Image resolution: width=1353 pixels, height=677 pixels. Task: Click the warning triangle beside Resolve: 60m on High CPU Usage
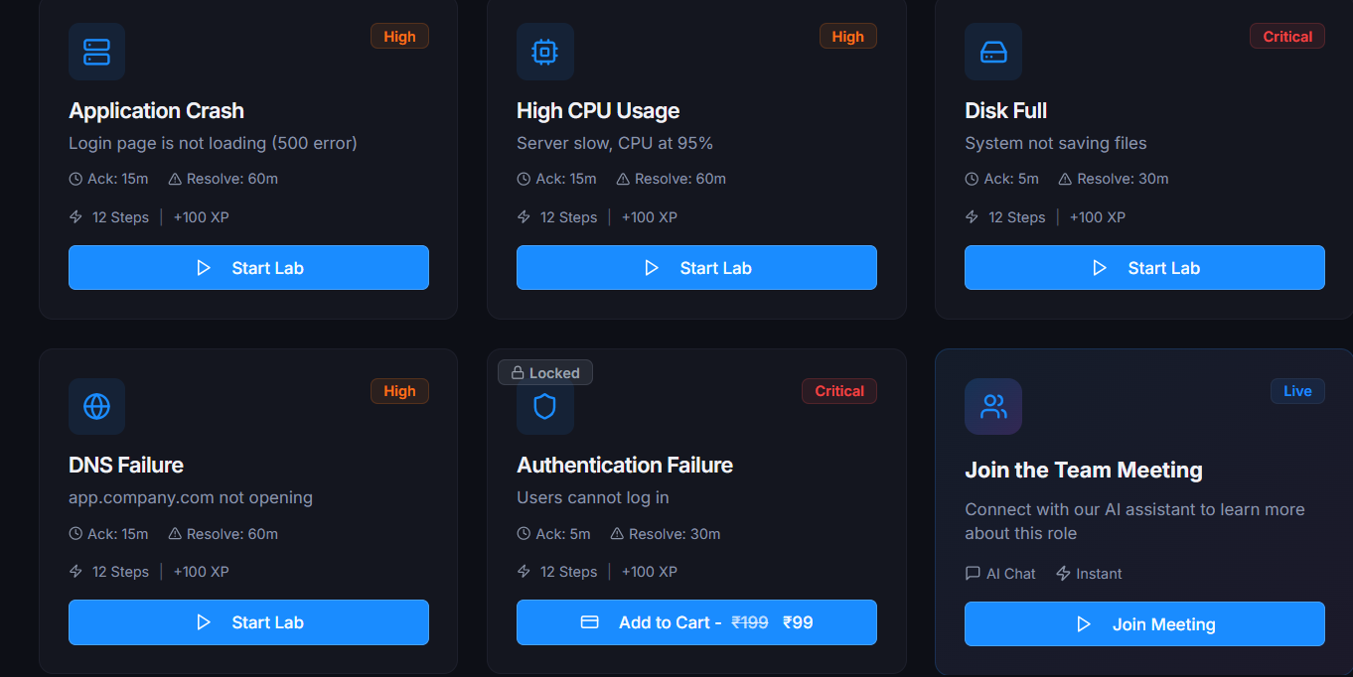[x=624, y=178]
